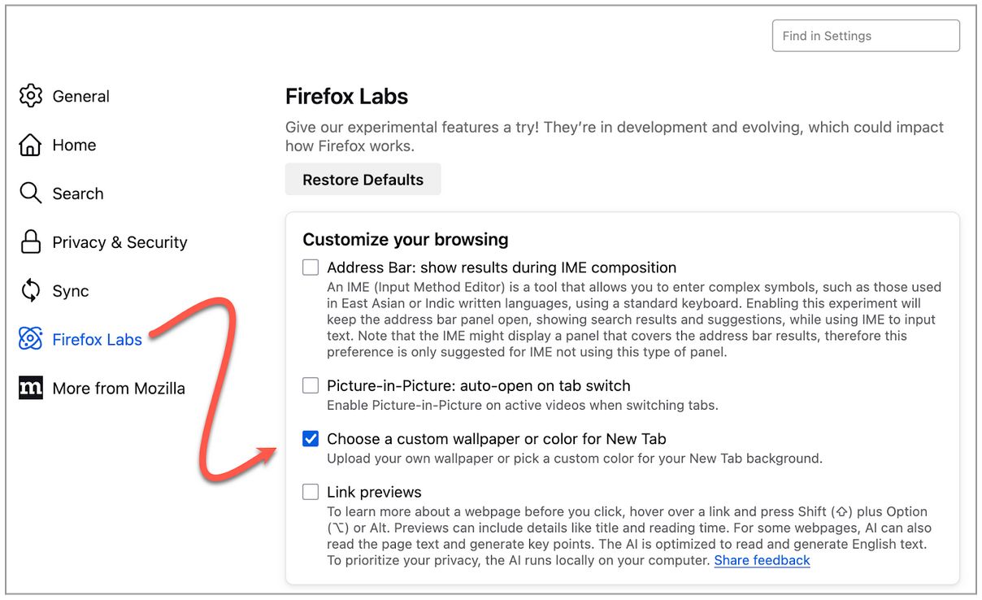Open the General settings page
This screenshot has width=982, height=600.
click(80, 96)
